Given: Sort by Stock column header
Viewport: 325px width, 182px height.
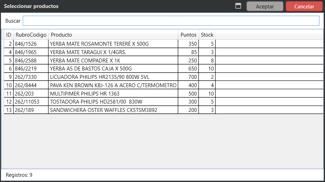Looking at the screenshot, I should [207, 35].
